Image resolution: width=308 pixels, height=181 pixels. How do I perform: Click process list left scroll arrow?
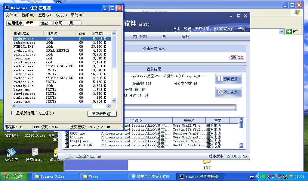(14, 106)
